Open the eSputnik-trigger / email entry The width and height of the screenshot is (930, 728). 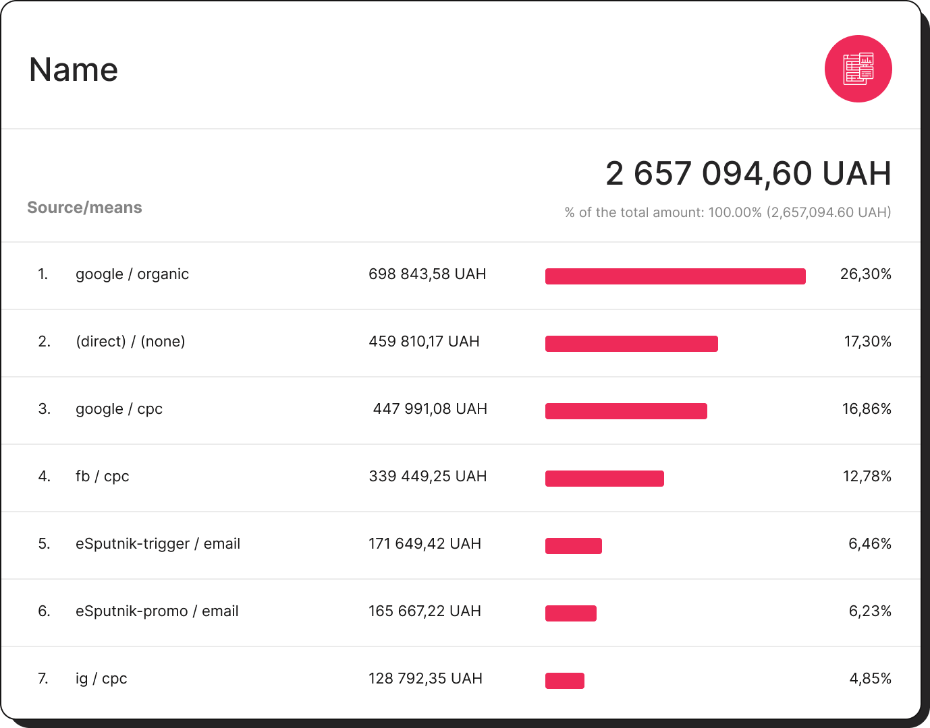point(158,544)
